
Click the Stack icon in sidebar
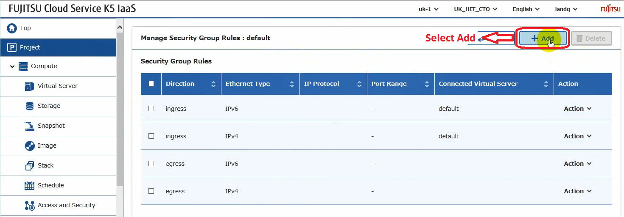30,166
